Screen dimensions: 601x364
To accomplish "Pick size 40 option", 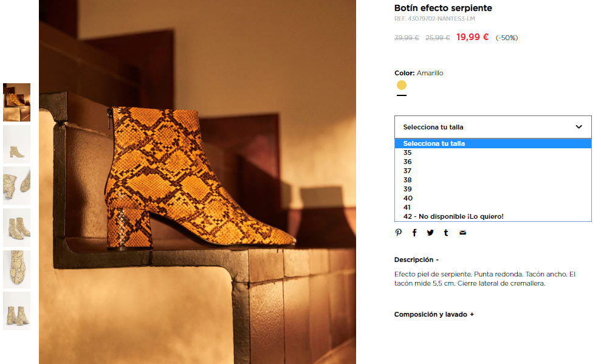I will tap(408, 198).
